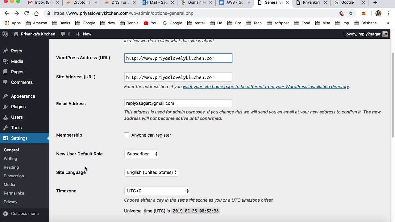Image resolution: width=395 pixels, height=222 pixels.
Task: Click the Comments icon in sidebar
Action: tap(6, 82)
